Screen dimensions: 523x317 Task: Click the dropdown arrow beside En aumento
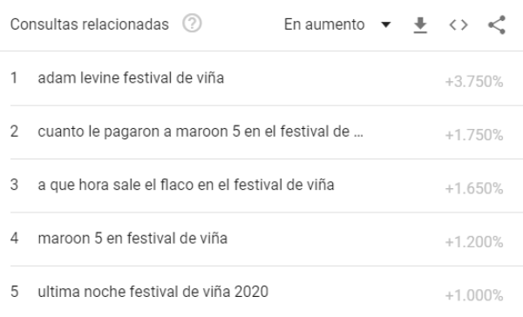(x=386, y=24)
